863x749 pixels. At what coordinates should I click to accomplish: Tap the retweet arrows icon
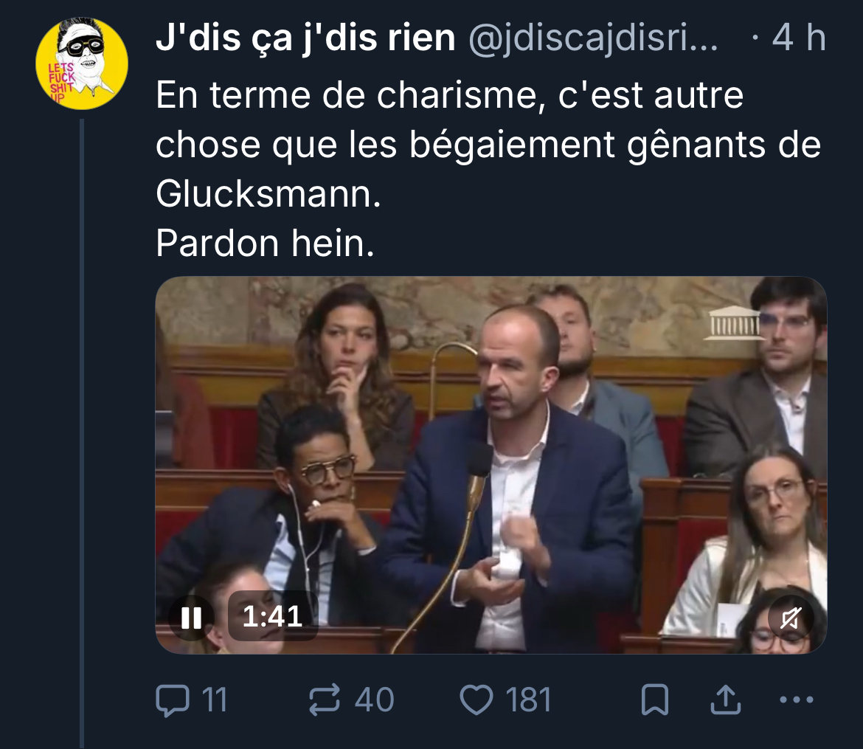point(324,700)
